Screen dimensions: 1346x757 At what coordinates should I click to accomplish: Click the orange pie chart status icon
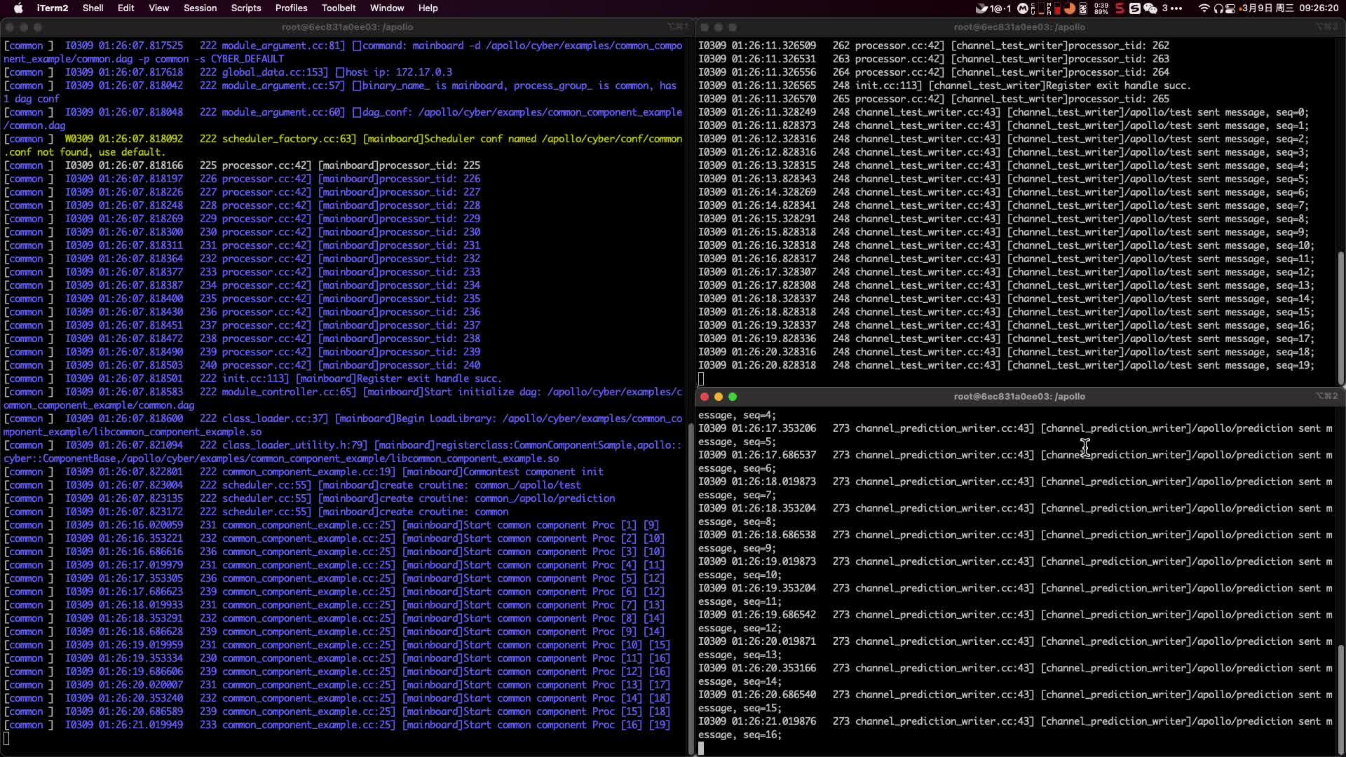click(x=1070, y=8)
